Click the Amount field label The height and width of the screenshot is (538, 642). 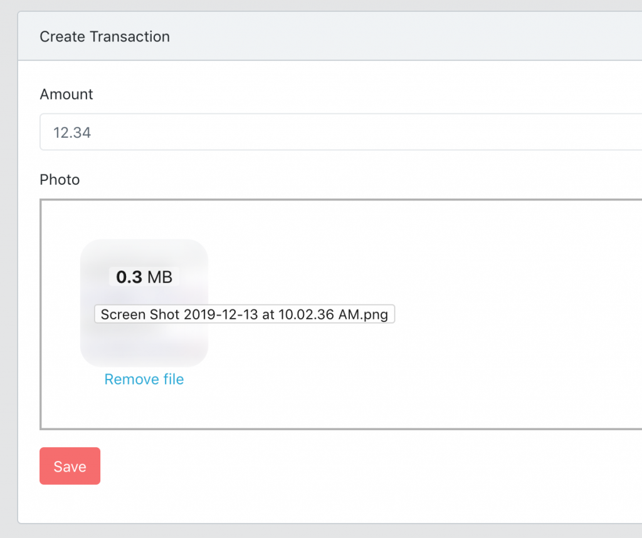[66, 95]
